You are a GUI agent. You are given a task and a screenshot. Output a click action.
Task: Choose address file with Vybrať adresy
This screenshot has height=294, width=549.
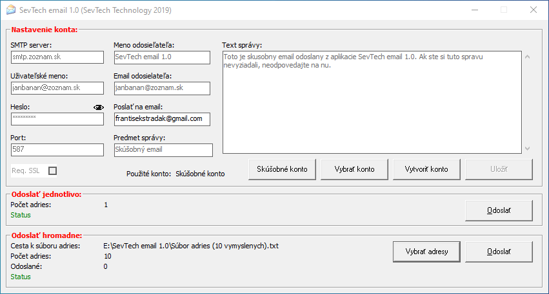(426, 252)
